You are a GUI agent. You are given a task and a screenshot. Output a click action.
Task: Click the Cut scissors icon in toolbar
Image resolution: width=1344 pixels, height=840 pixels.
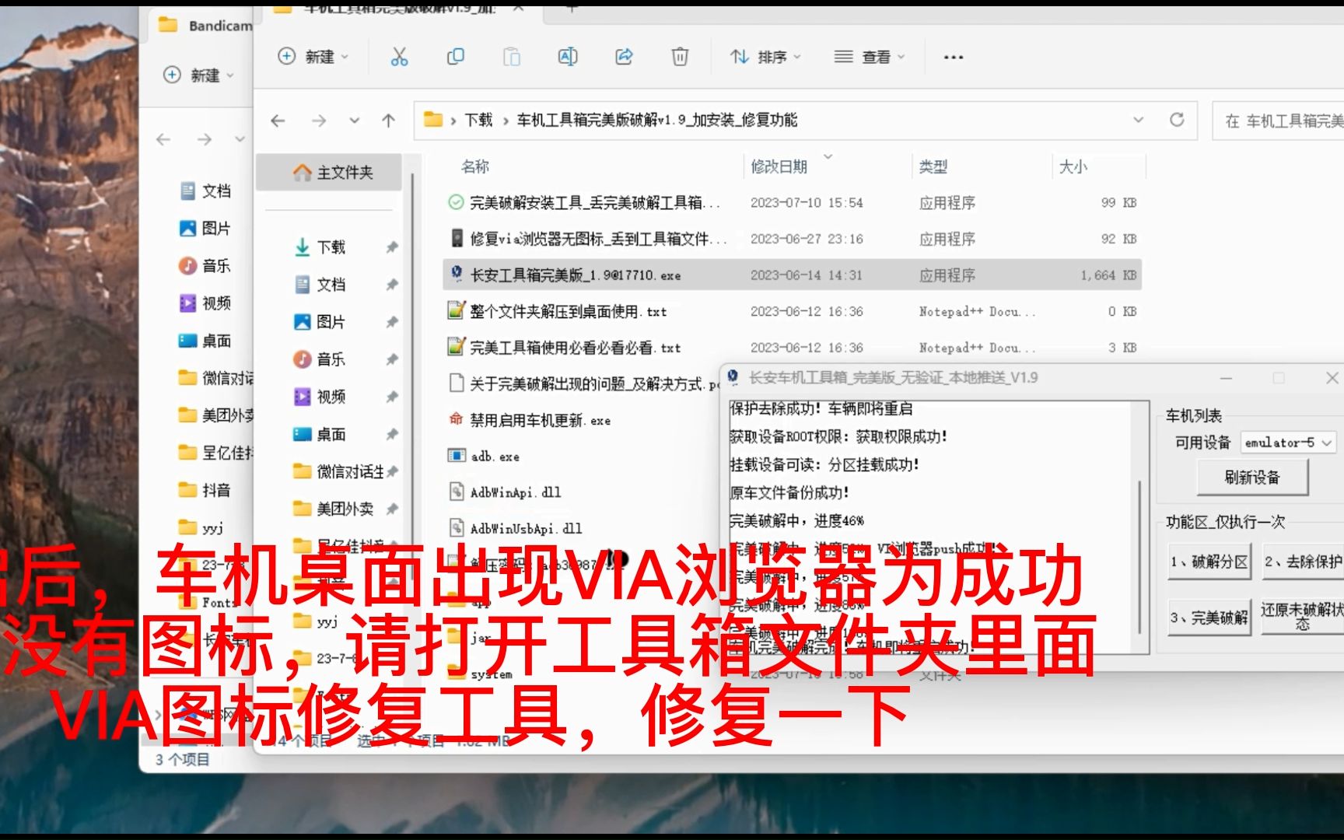pos(399,57)
